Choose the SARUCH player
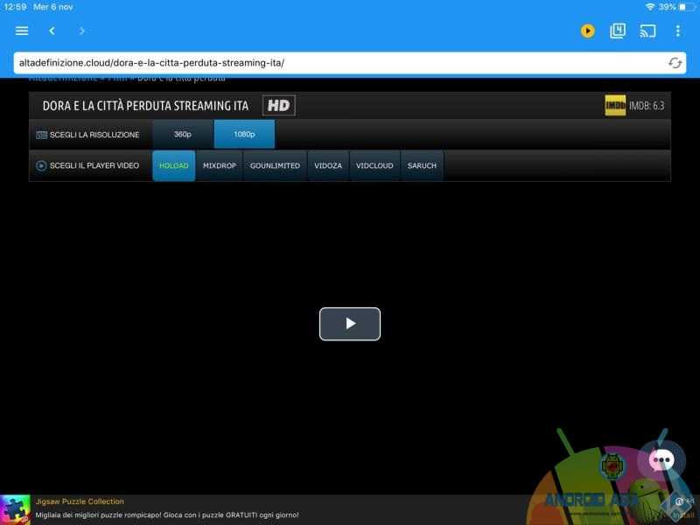Image resolution: width=700 pixels, height=525 pixels. click(x=422, y=165)
